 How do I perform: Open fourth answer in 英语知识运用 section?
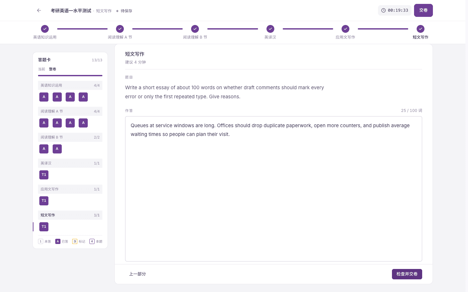pyautogui.click(x=83, y=97)
